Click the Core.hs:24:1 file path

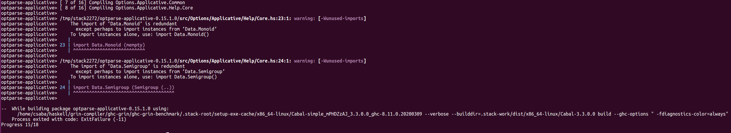click(175, 61)
